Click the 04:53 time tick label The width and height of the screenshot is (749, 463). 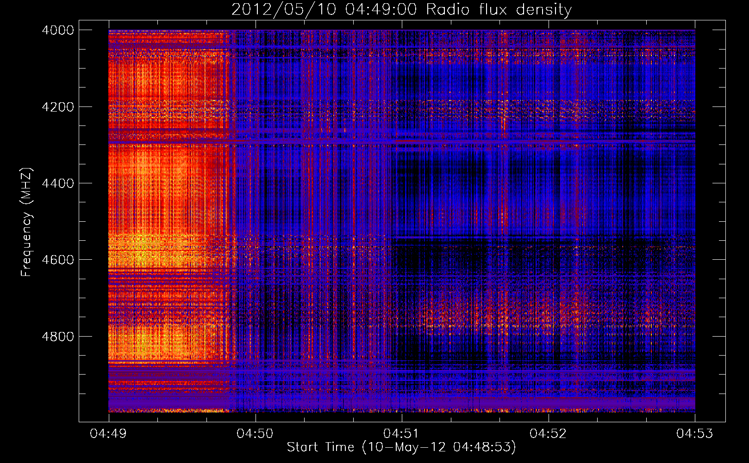pos(695,434)
